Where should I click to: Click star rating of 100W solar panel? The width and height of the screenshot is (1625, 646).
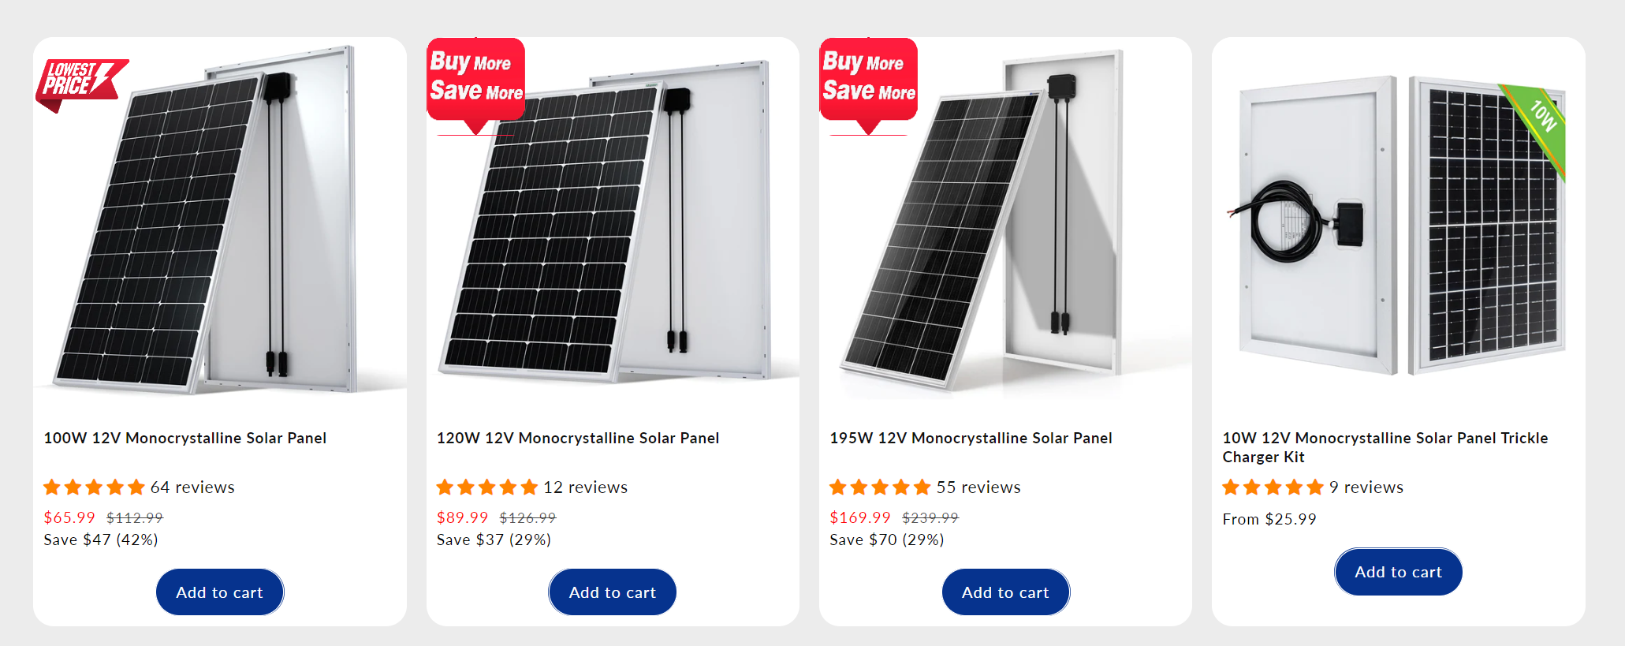94,487
